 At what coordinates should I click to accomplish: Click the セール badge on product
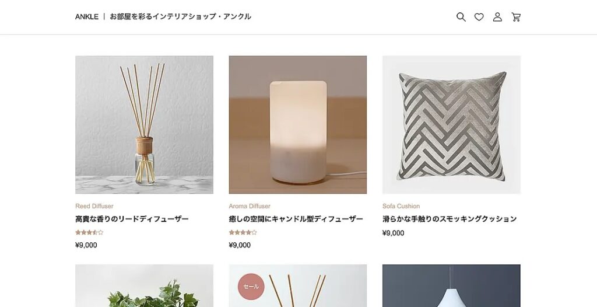(251, 287)
